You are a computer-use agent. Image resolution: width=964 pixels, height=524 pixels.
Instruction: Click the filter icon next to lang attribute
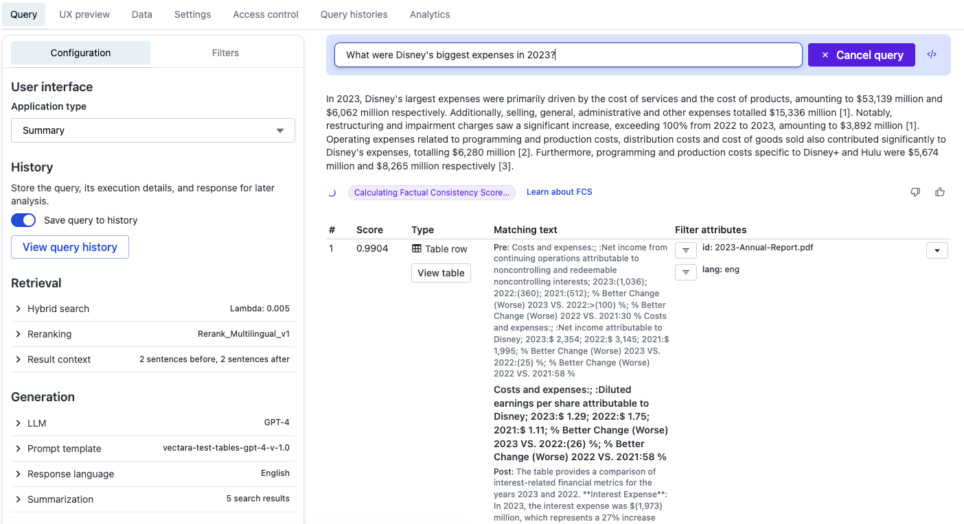click(685, 273)
